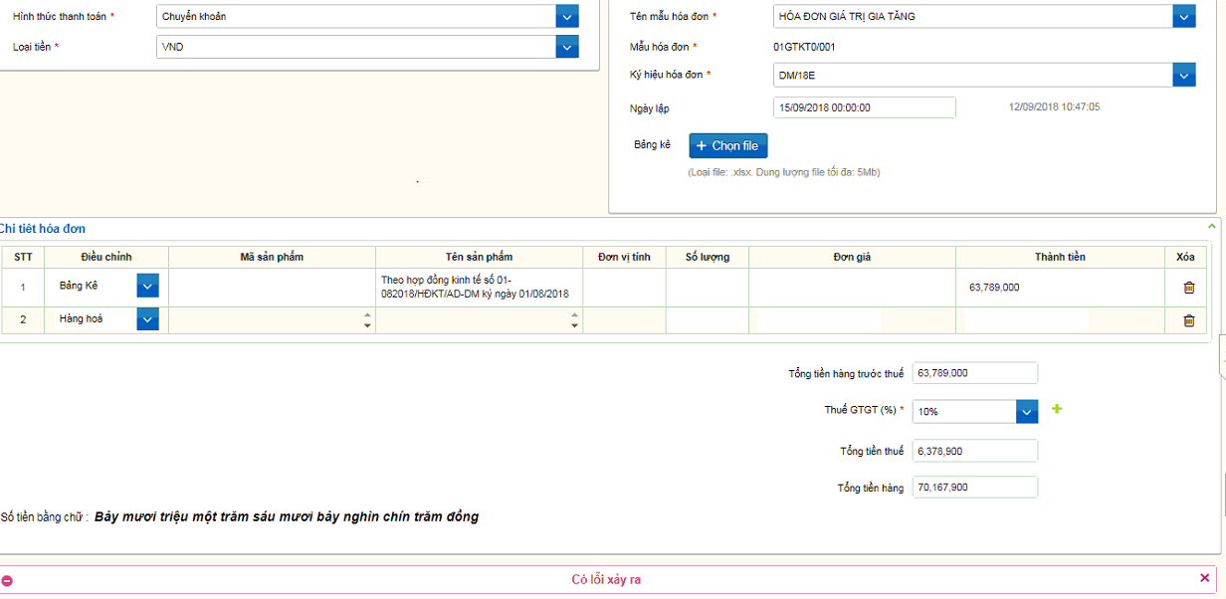Open Hình thức thanh toán dropdown
The image size is (1226, 599).
tap(566, 16)
